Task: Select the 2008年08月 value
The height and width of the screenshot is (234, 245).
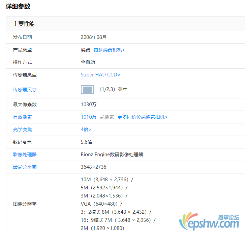Action: (93, 37)
